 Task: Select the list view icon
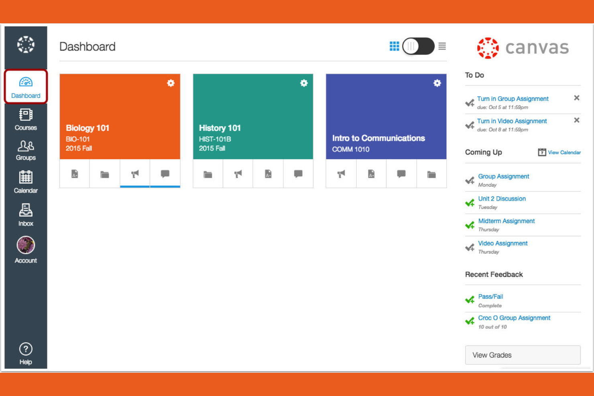(x=441, y=47)
